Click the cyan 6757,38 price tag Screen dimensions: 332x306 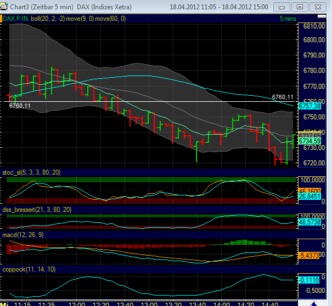(310, 106)
